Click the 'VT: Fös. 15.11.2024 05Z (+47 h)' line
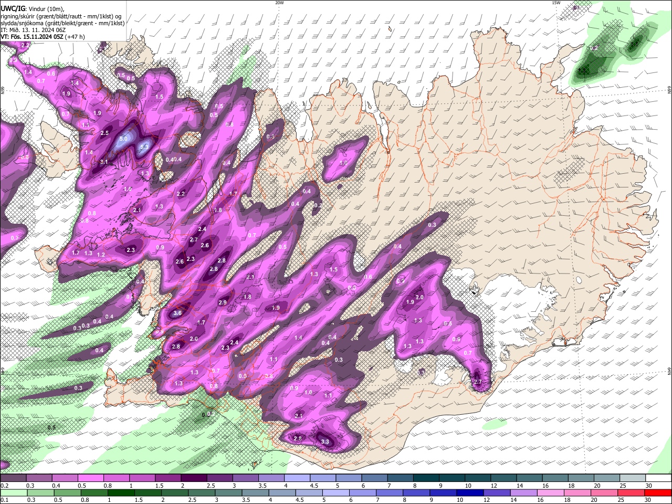672x504 pixels. tap(43, 37)
